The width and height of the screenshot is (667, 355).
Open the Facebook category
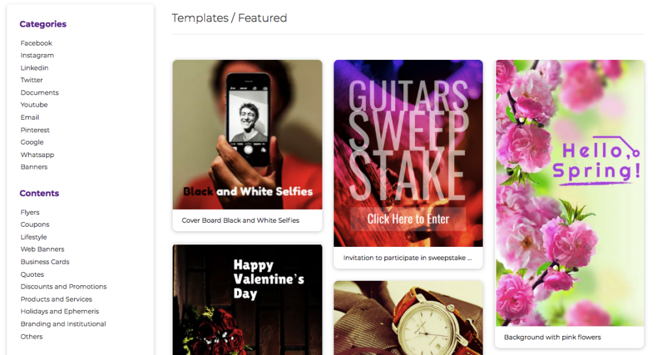point(36,43)
